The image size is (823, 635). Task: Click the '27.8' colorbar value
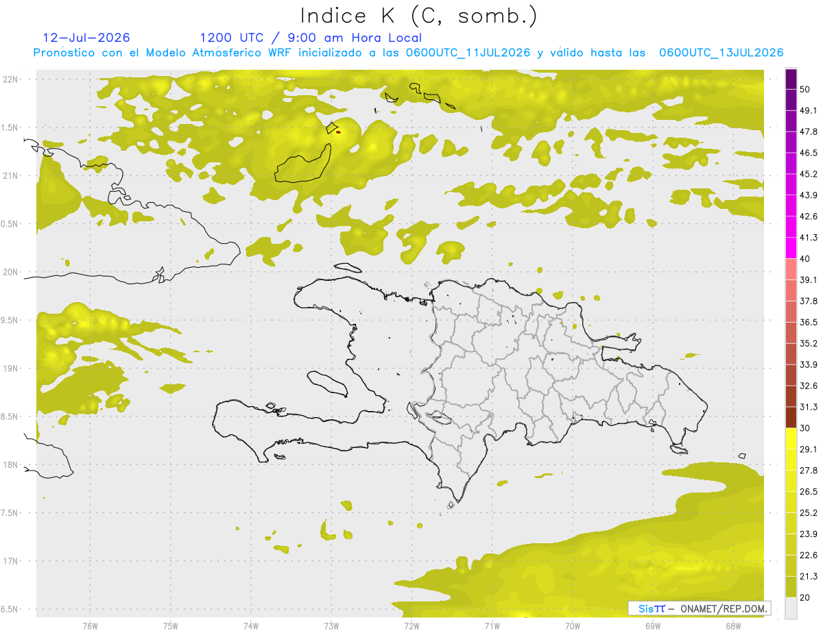[808, 471]
